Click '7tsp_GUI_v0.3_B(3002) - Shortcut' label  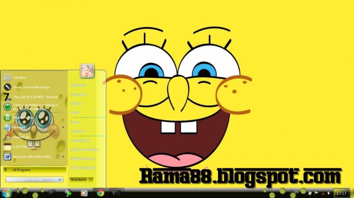coord(35,97)
